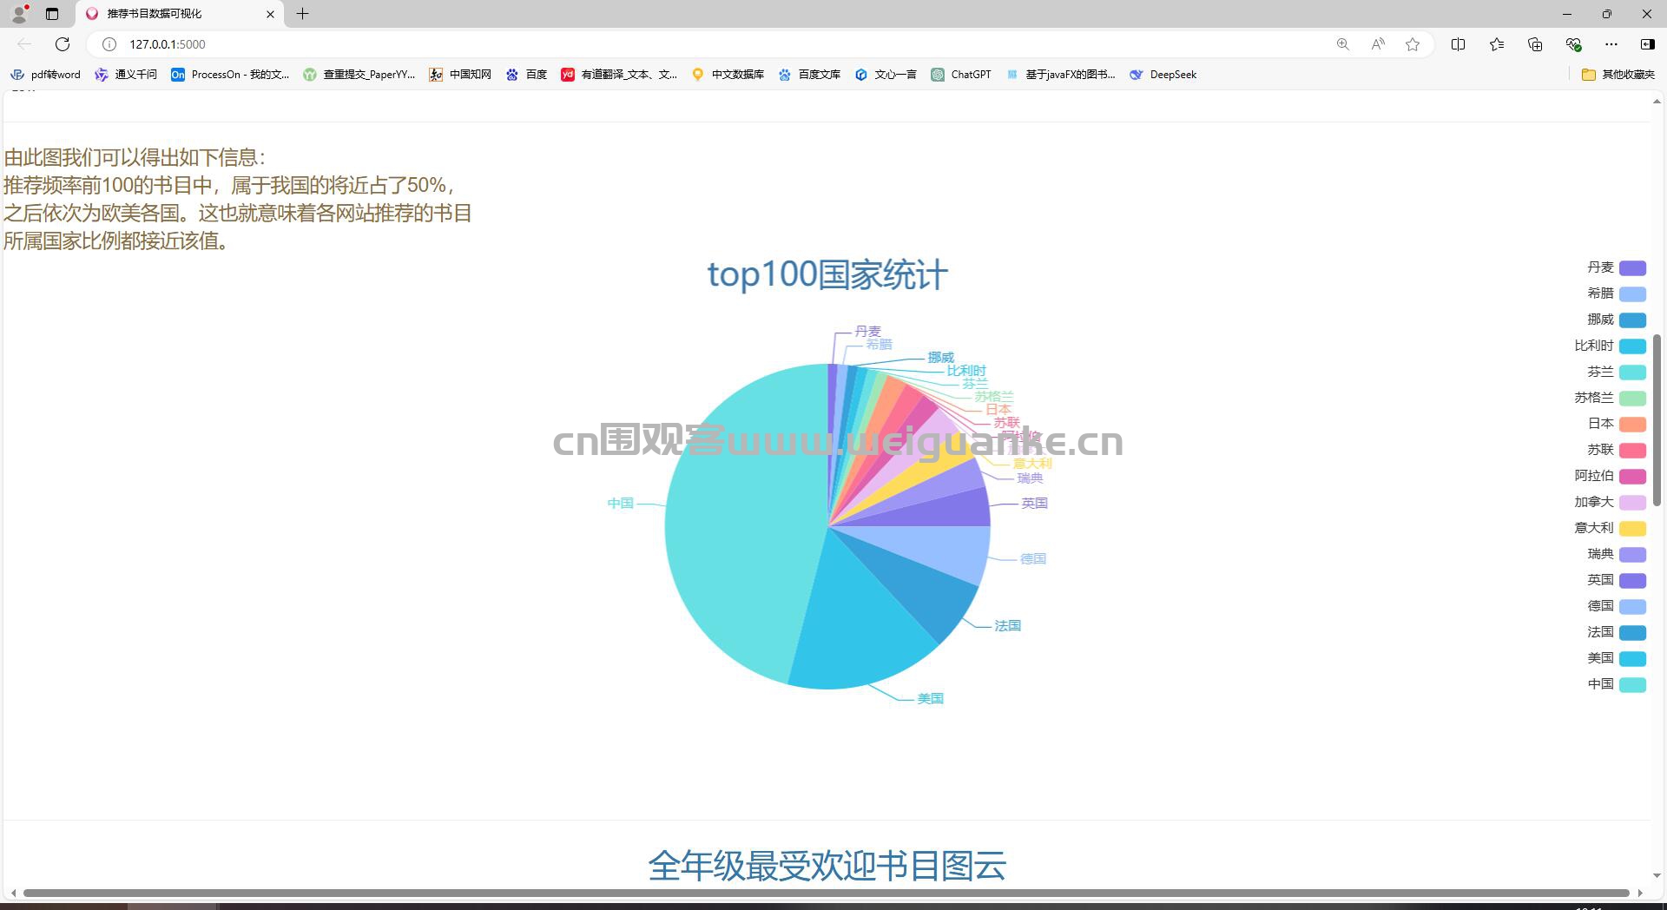The height and width of the screenshot is (910, 1667).
Task: Open browser Collections icon
Action: click(x=1535, y=44)
